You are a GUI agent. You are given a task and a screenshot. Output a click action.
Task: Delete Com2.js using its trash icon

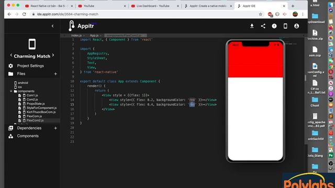[x=24, y=100]
